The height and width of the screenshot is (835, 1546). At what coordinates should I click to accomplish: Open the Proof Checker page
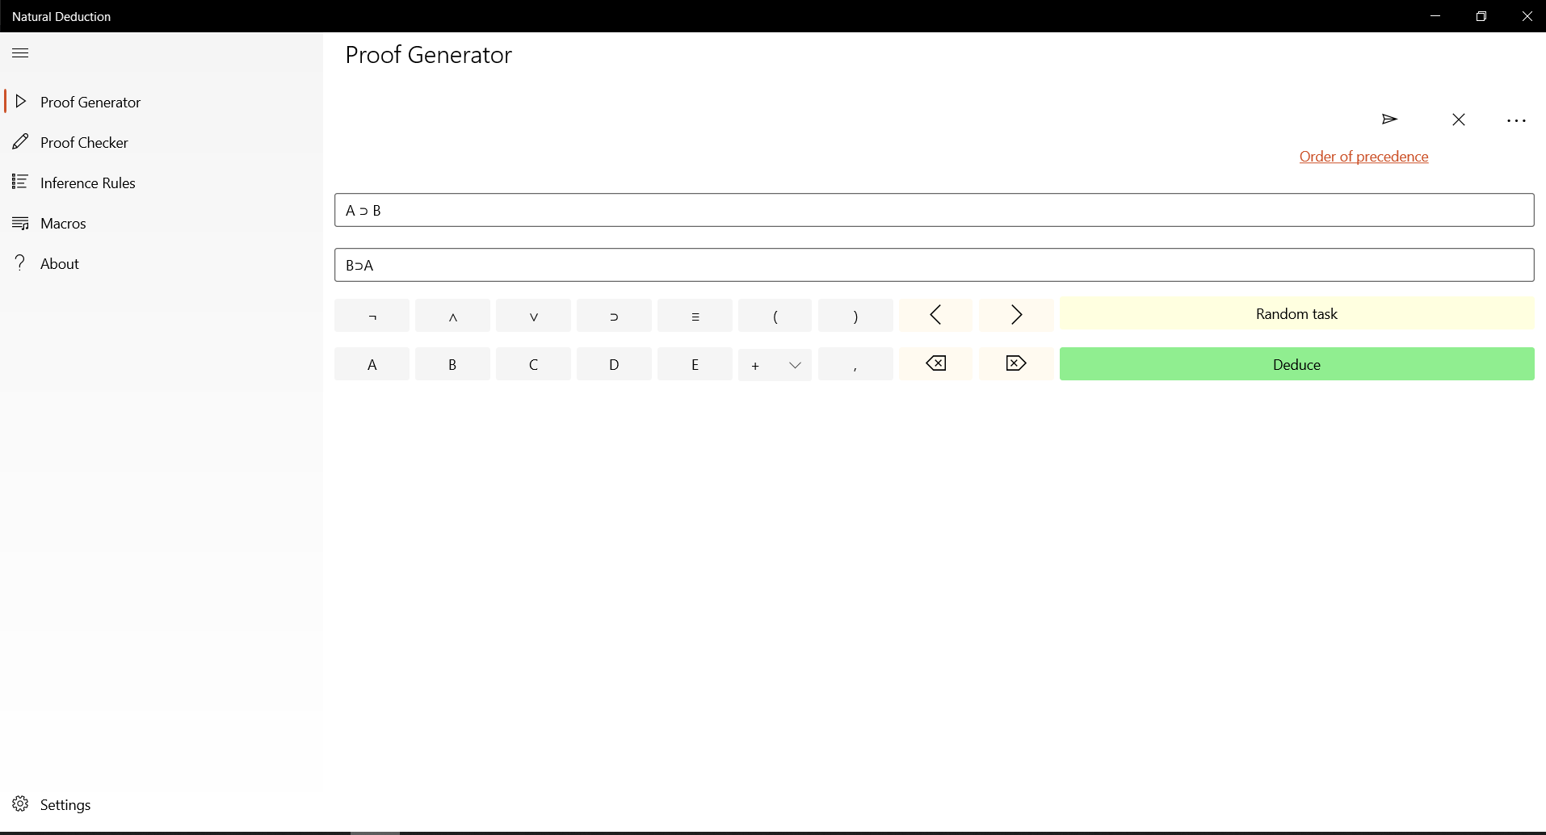pyautogui.click(x=84, y=143)
